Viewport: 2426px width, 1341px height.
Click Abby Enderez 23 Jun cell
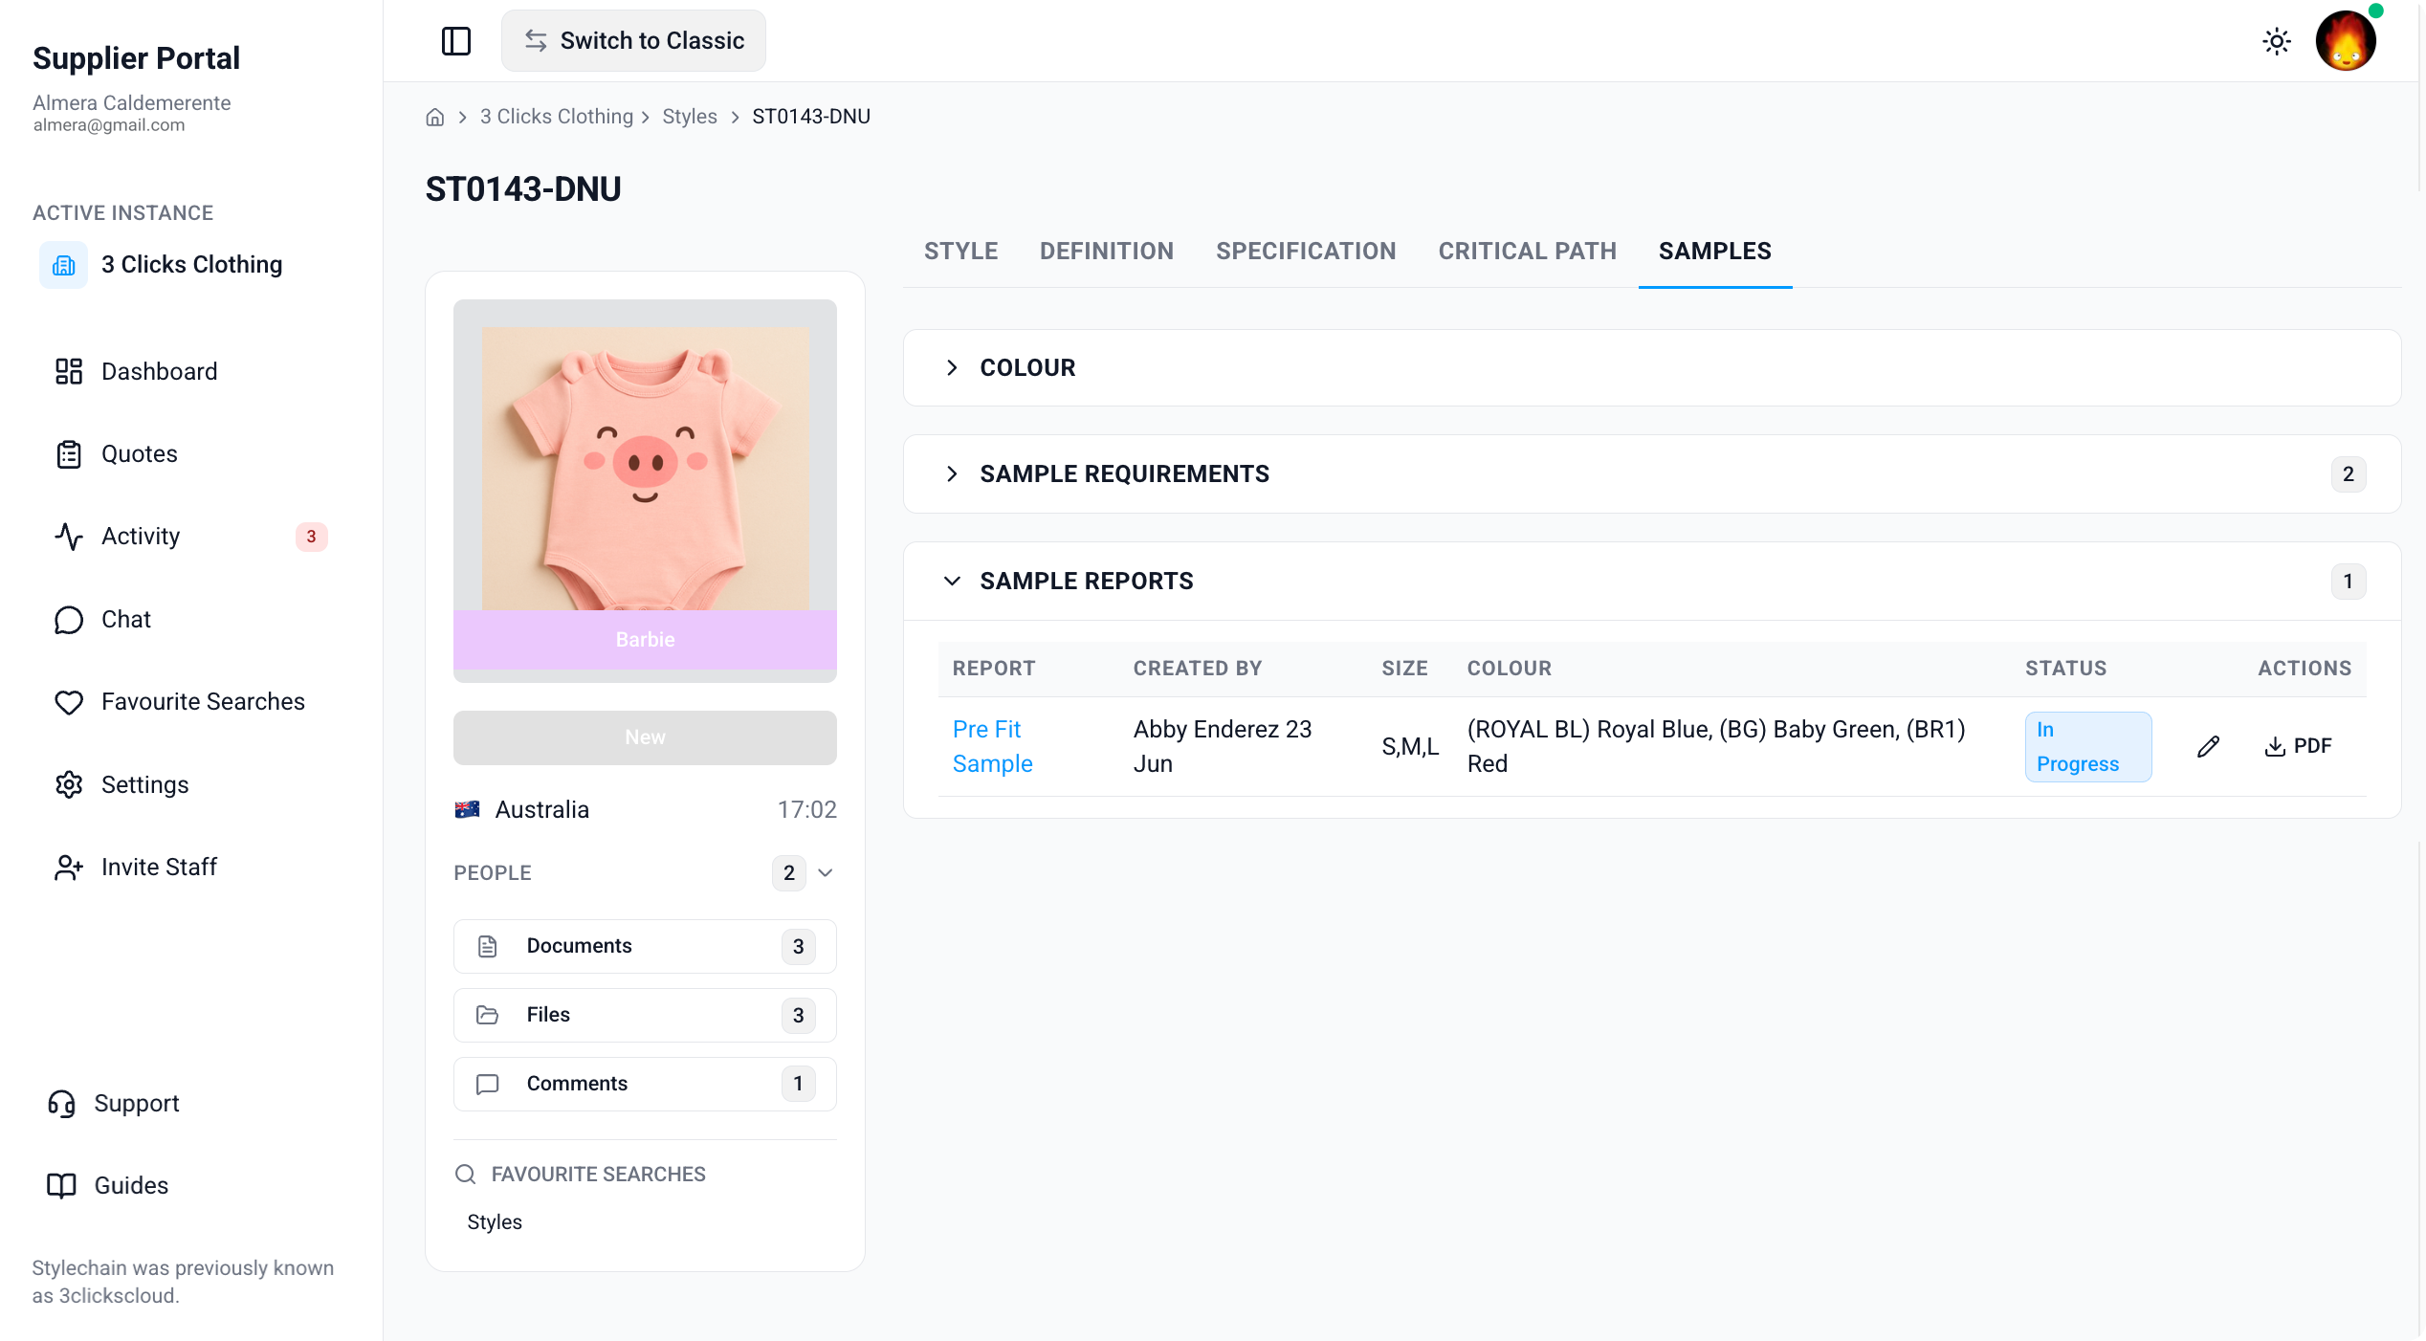1223,747
